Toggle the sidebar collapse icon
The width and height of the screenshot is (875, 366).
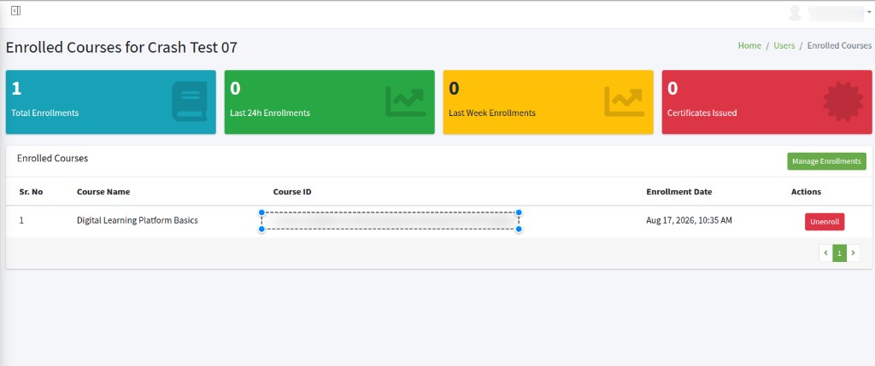tap(15, 10)
